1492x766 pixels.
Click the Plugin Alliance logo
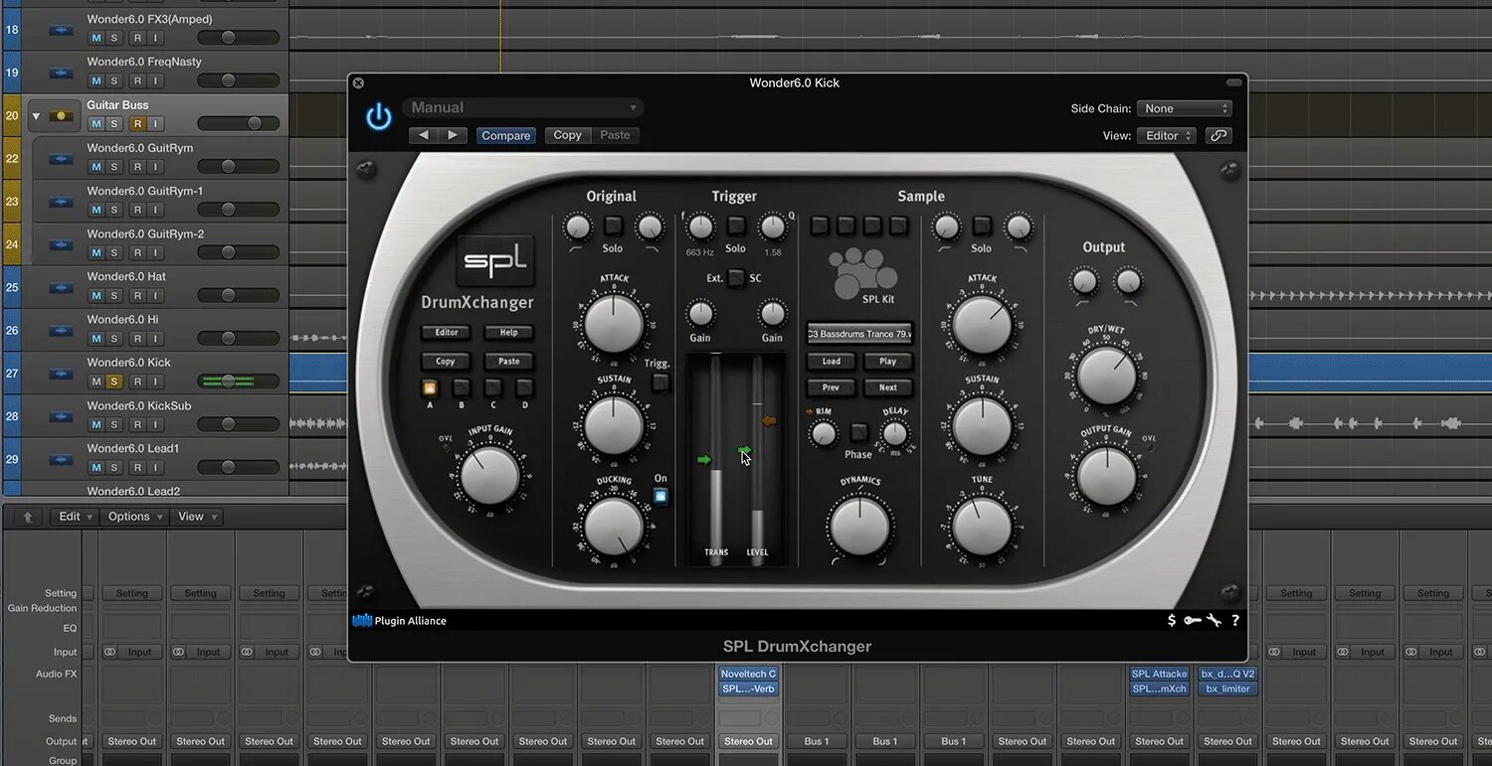tap(400, 621)
